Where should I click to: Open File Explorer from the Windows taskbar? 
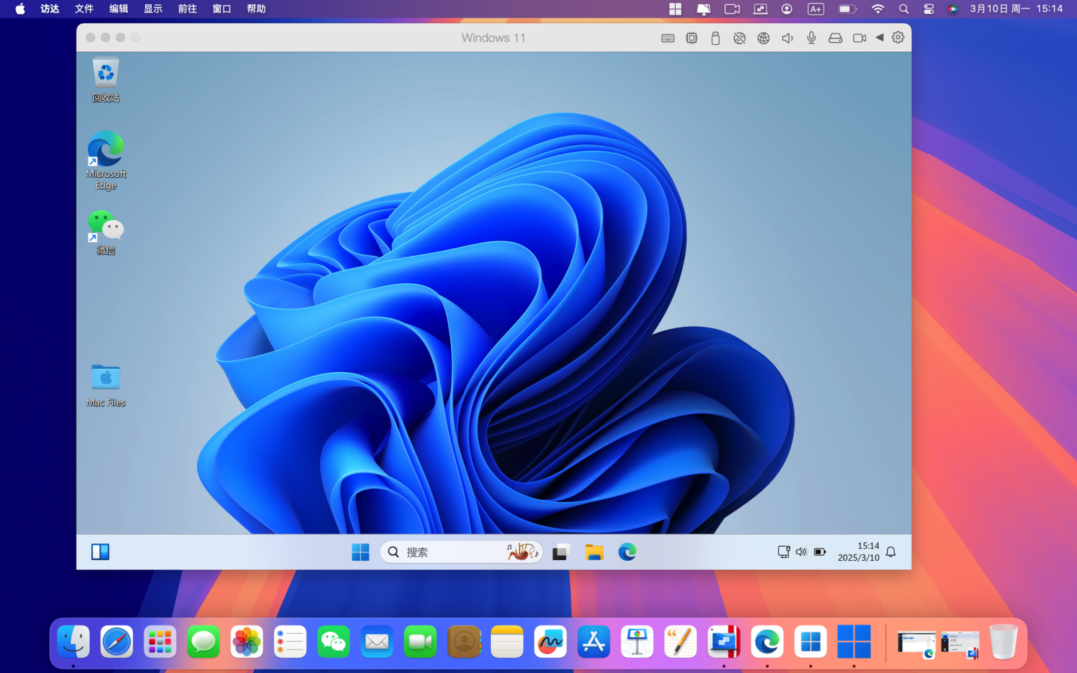[x=594, y=552]
